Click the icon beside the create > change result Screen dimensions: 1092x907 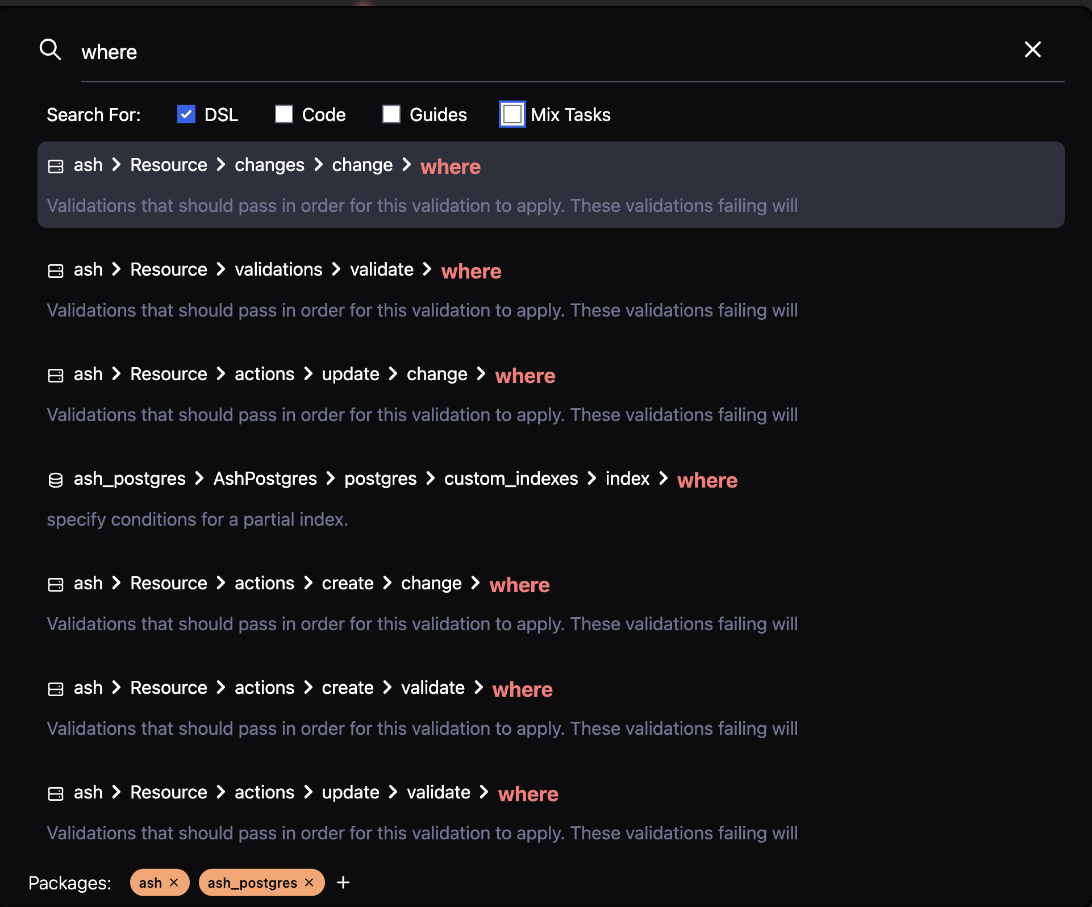(x=56, y=585)
